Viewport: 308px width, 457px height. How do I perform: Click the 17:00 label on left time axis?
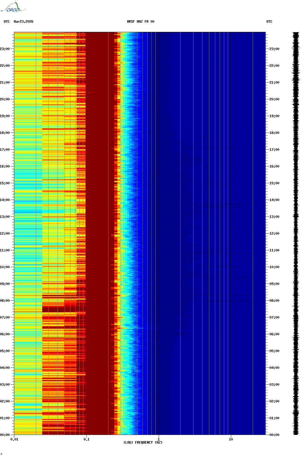pos(5,150)
